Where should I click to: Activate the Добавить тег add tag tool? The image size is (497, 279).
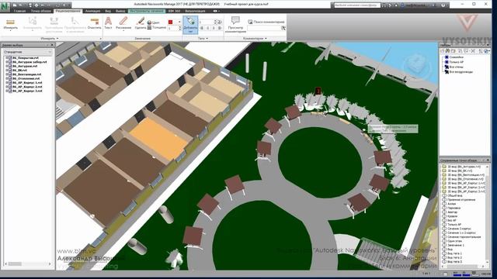click(x=190, y=25)
